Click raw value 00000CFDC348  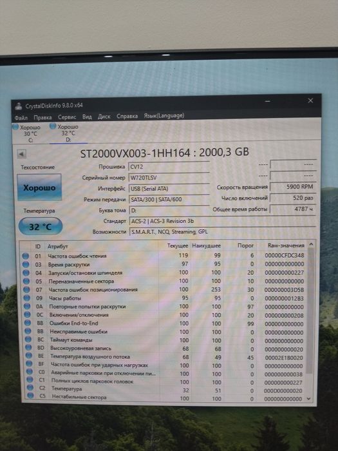(285, 255)
